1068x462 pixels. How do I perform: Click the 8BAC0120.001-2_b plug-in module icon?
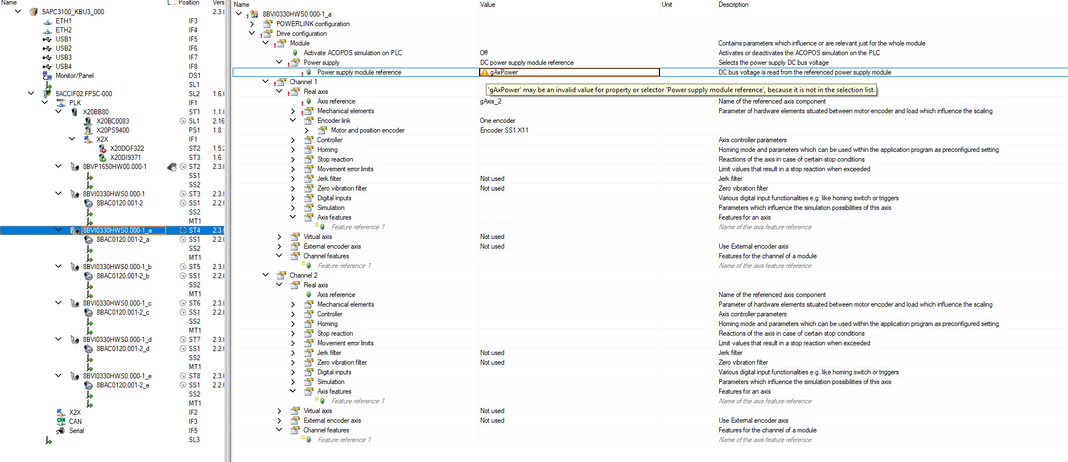(x=89, y=276)
